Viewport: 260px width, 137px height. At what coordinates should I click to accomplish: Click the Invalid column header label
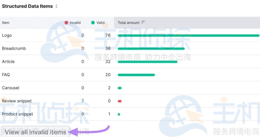pyautogui.click(x=75, y=23)
